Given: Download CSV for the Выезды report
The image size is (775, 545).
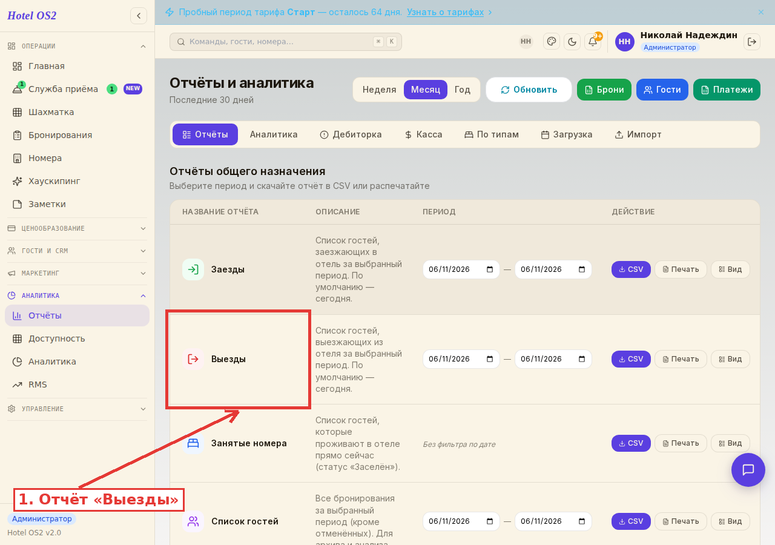Looking at the screenshot, I should (631, 359).
